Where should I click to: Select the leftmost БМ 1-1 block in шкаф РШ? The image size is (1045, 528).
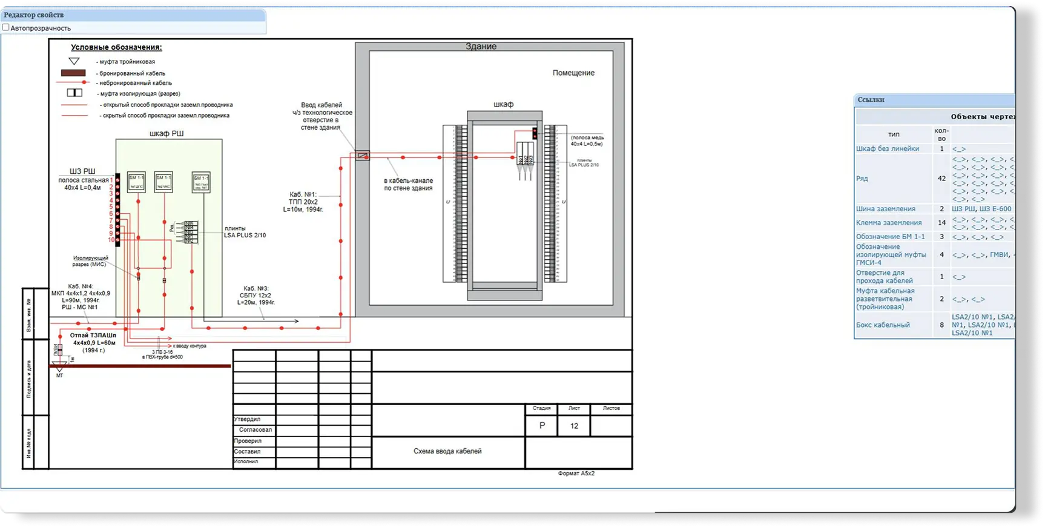tap(136, 182)
